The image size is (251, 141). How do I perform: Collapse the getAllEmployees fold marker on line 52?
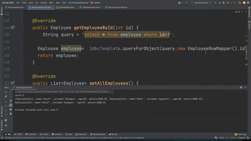coord(23,83)
